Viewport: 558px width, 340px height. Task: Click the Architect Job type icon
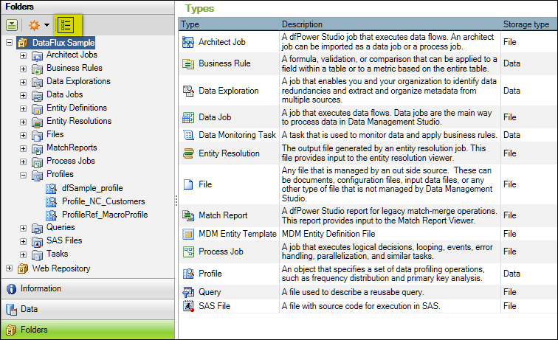(x=187, y=42)
